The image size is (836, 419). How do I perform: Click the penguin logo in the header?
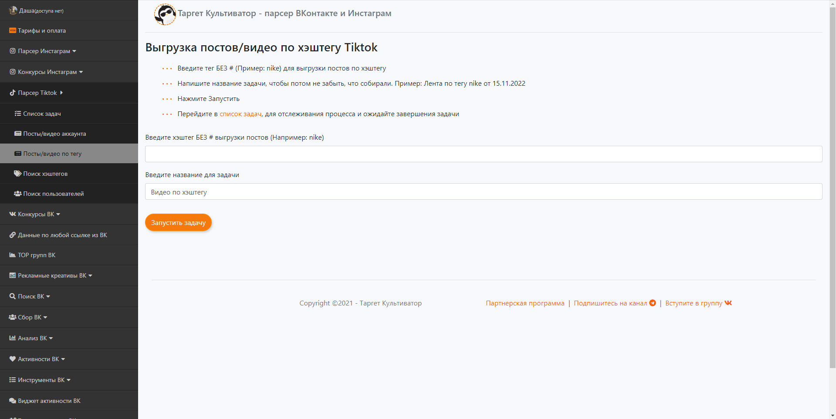(165, 14)
